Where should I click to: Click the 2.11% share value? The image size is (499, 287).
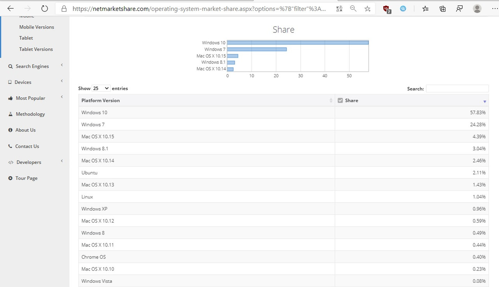[479, 173]
